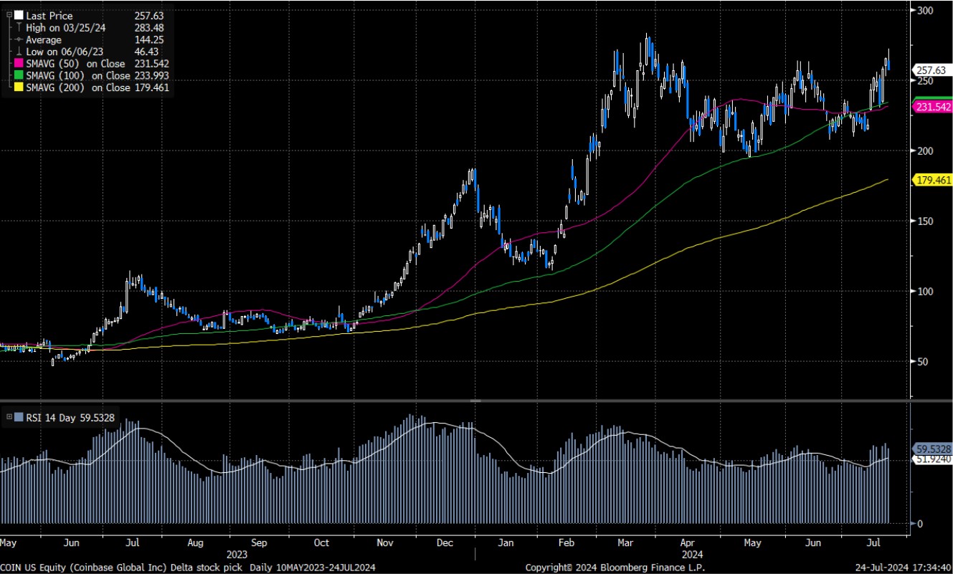Click the High marker icon in legend
The width and height of the screenshot is (953, 574).
point(18,27)
